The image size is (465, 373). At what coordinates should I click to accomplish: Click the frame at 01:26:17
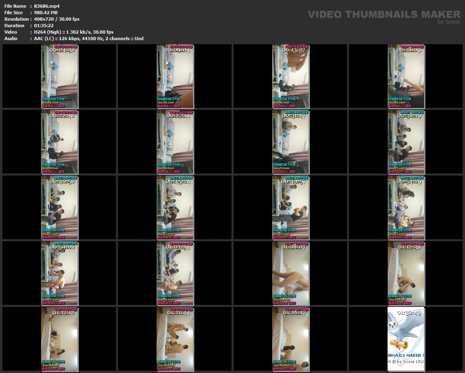point(291,339)
